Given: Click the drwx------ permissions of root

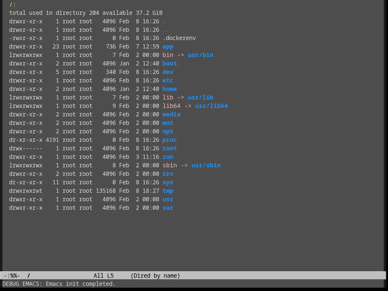Looking at the screenshot, I should (x=26, y=149).
